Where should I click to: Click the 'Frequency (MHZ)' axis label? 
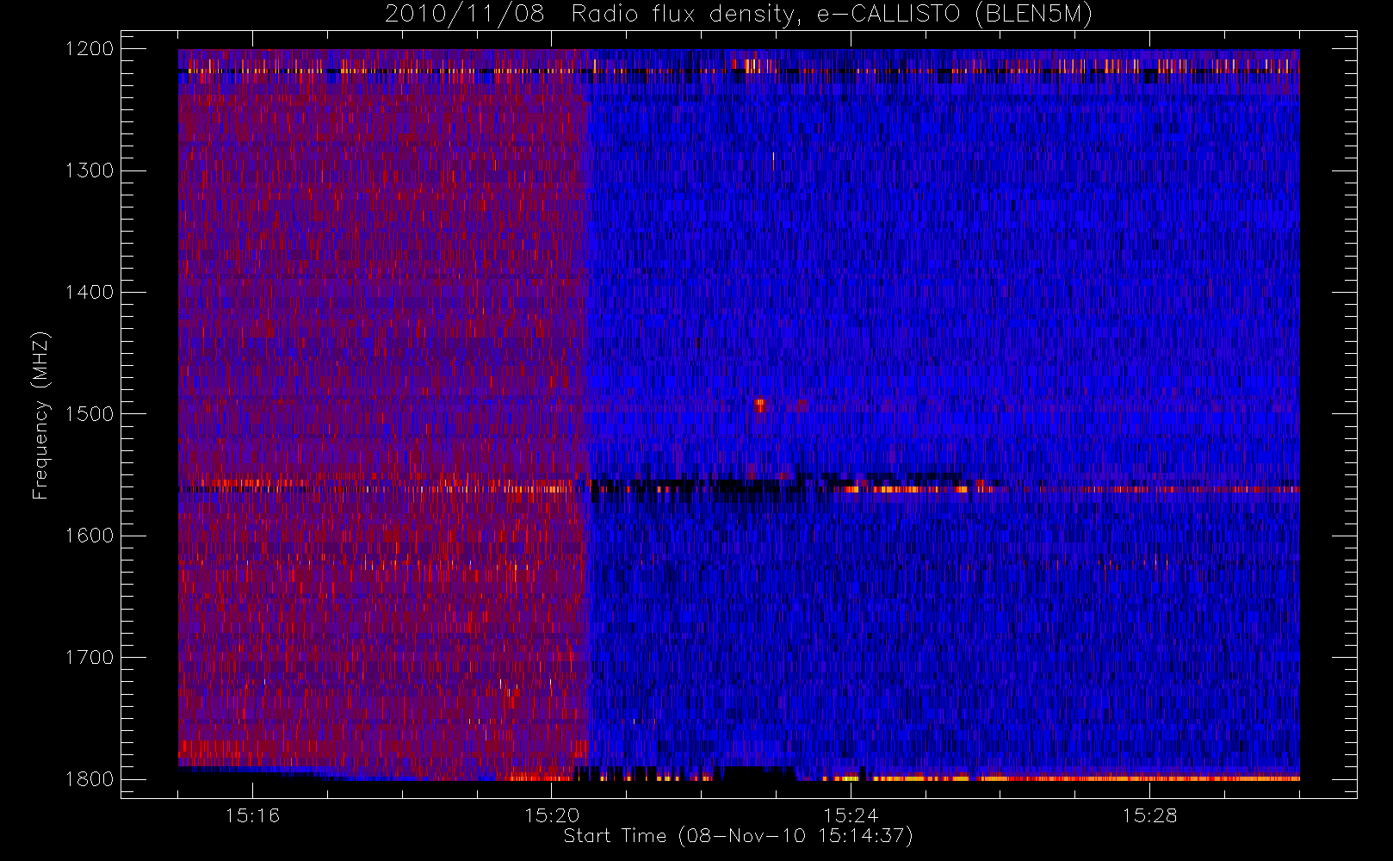tap(40, 415)
